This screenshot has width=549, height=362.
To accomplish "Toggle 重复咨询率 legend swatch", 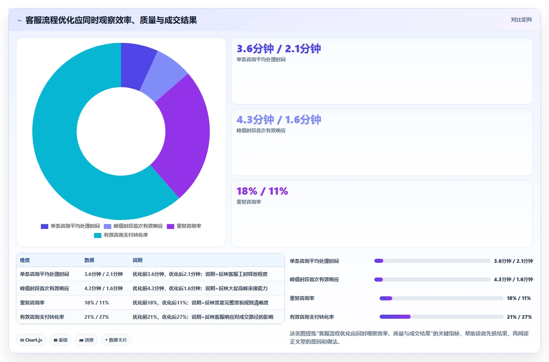I will [171, 226].
